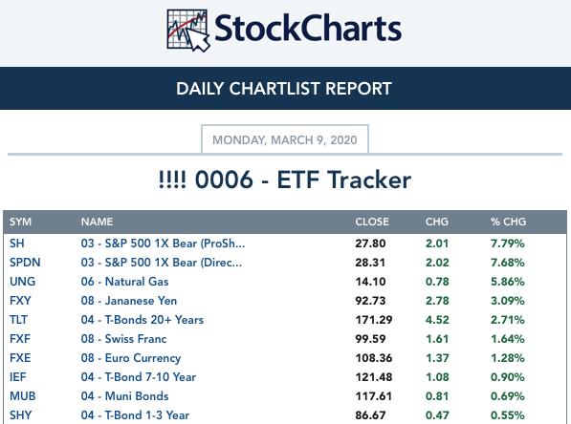Click the '!!!! 0006 - ETF Tracker' title
Image resolution: width=571 pixels, height=424 pixels.
tap(285, 180)
